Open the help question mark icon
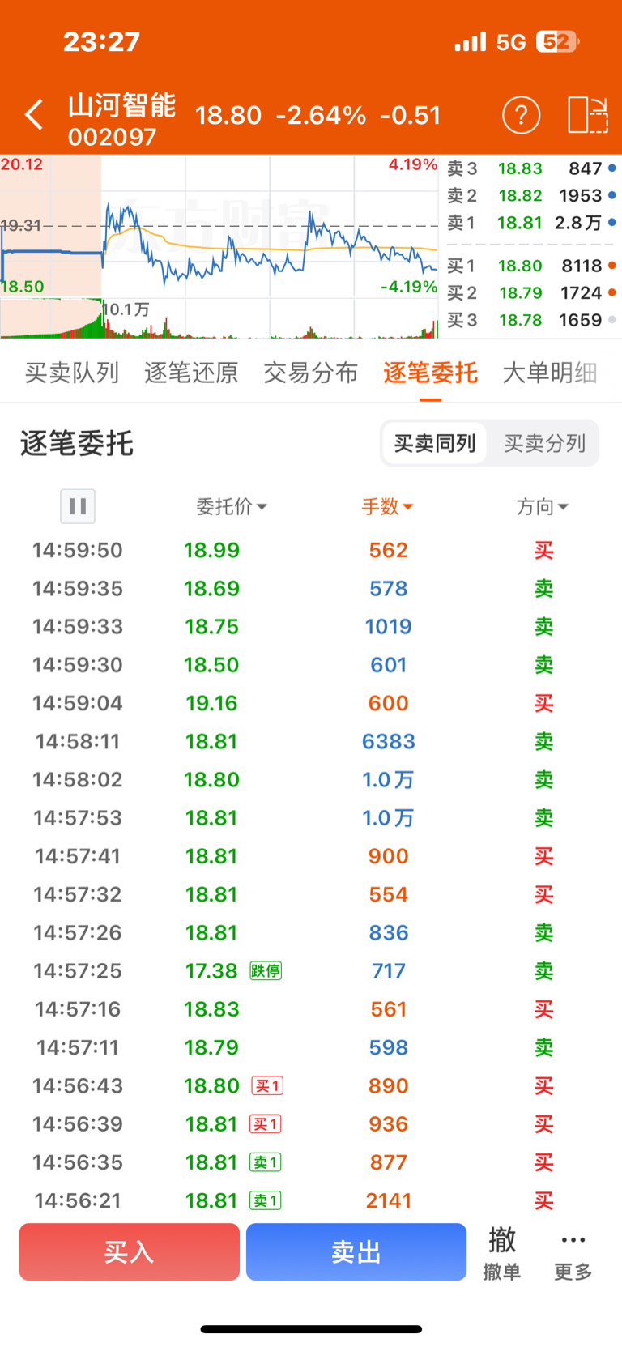Image resolution: width=622 pixels, height=1347 pixels. 522,115
